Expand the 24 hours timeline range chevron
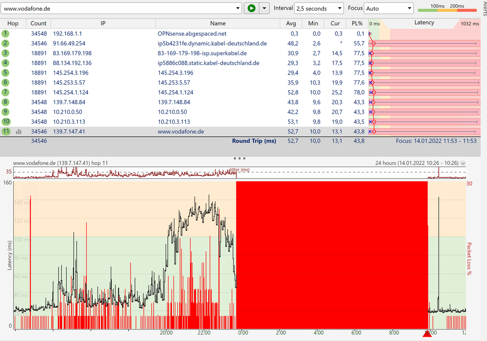The image size is (487, 341). (x=463, y=163)
